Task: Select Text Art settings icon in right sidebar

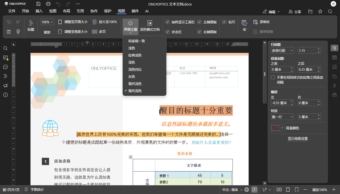Action: pyautogui.click(x=335, y=85)
